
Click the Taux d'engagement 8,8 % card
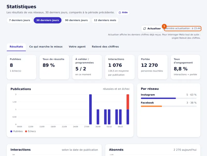pyautogui.click(x=186, y=67)
